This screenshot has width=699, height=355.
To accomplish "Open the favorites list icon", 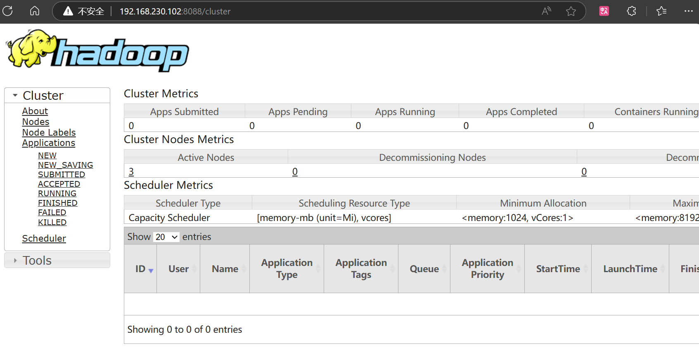I will (661, 11).
